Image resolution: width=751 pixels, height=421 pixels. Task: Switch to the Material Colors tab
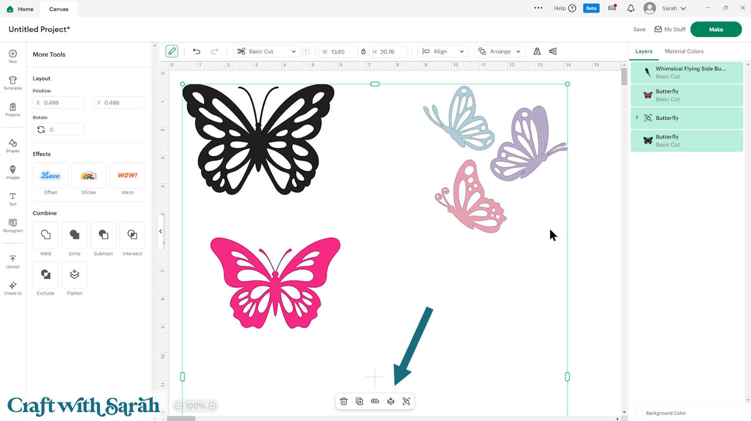(x=684, y=51)
